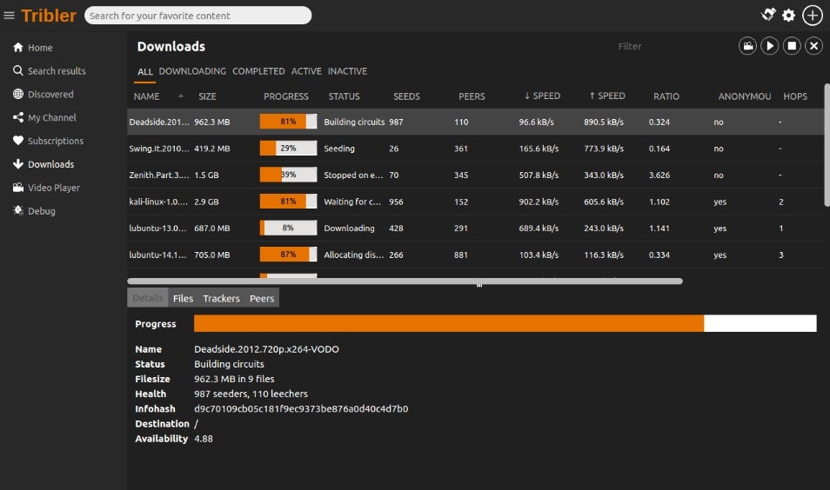Screen dimensions: 830x490
Task: Go to My Channel in sidebar
Action: tap(51, 117)
